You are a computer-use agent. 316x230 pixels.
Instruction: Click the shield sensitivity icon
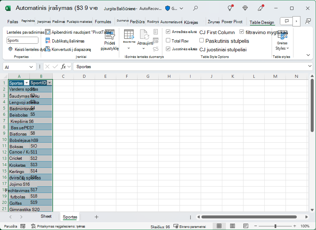point(167,8)
